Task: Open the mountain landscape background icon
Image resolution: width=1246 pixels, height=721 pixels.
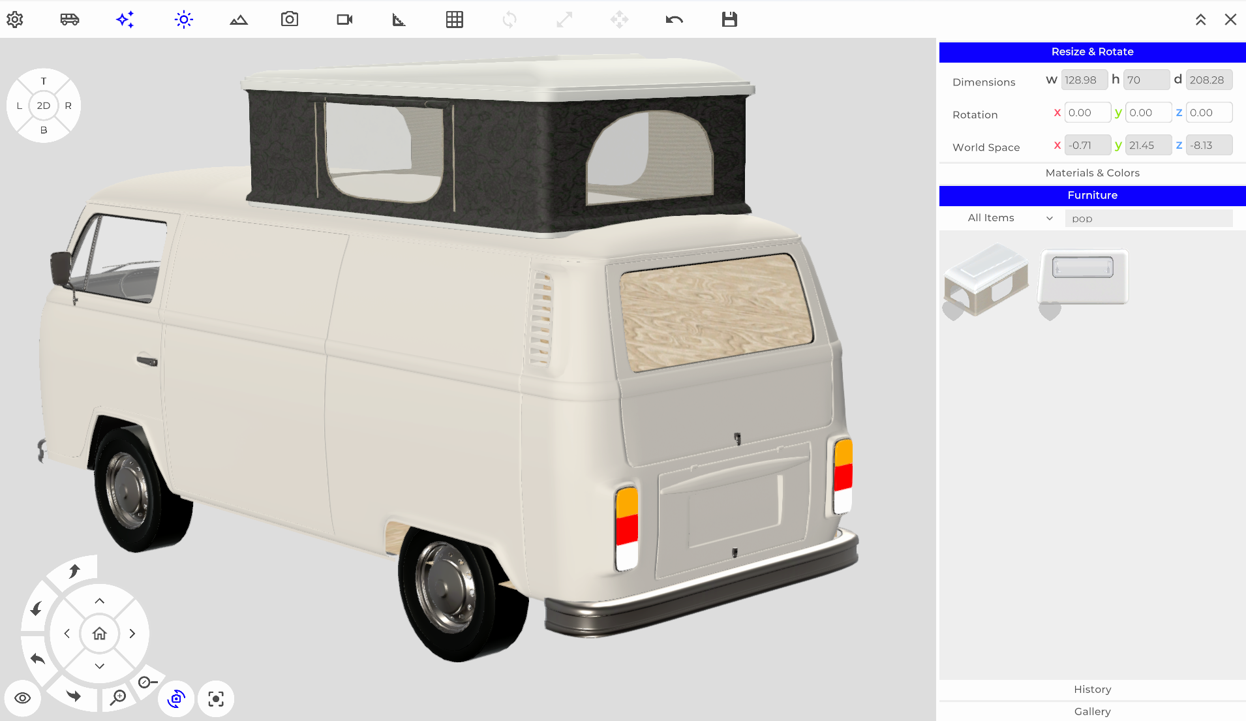Action: click(x=239, y=20)
